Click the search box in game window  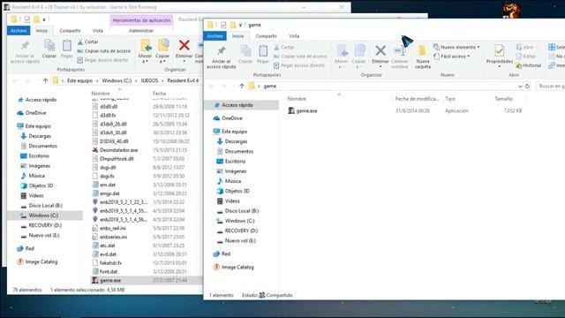coord(551,87)
